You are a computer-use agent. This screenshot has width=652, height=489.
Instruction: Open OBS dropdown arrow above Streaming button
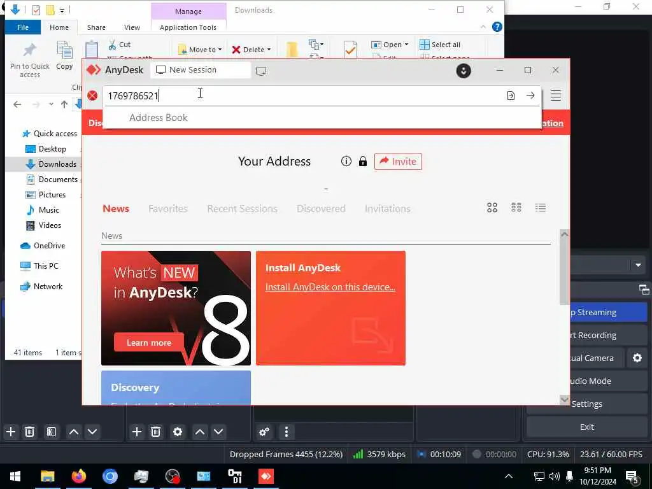coord(638,266)
